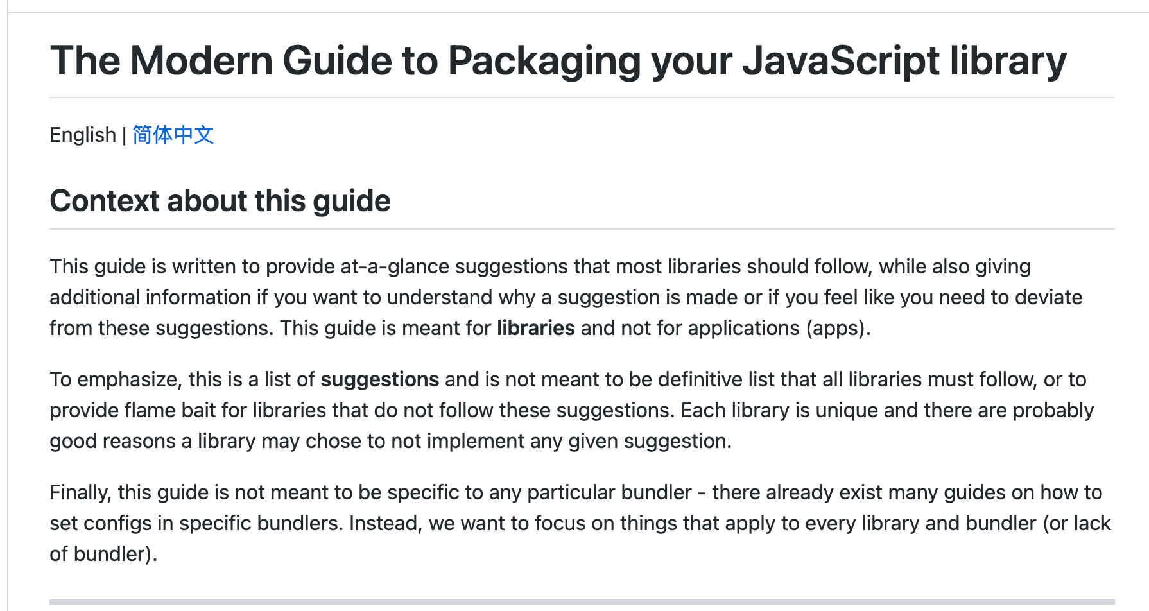Viewport: 1149px width, 611px height.
Task: Click the divider under 'Context about this guide'
Action: pyautogui.click(x=582, y=229)
